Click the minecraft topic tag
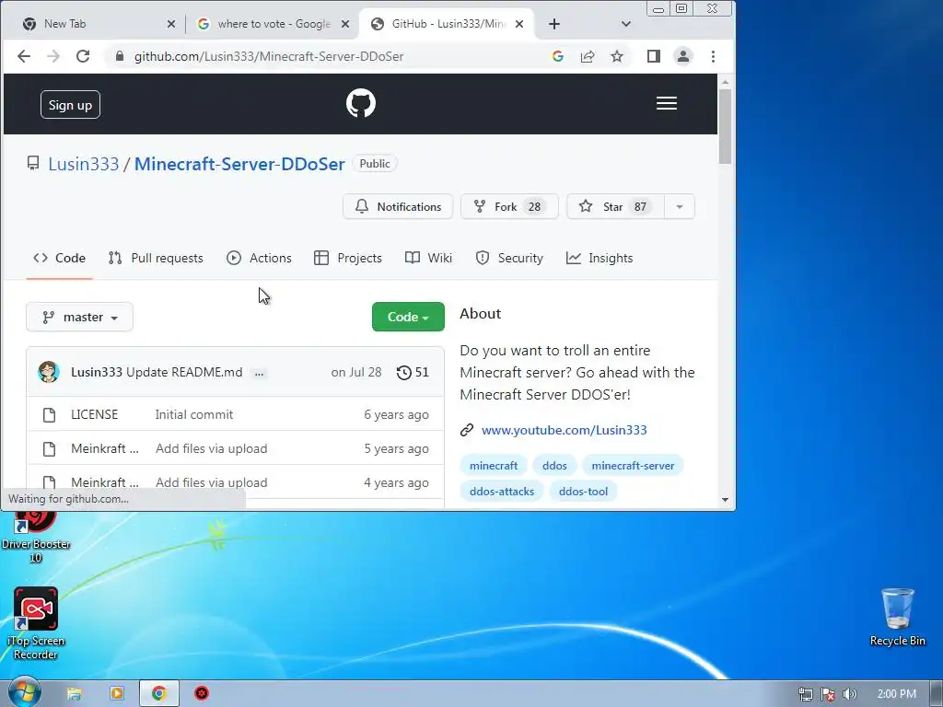The image size is (943, 707). click(494, 466)
